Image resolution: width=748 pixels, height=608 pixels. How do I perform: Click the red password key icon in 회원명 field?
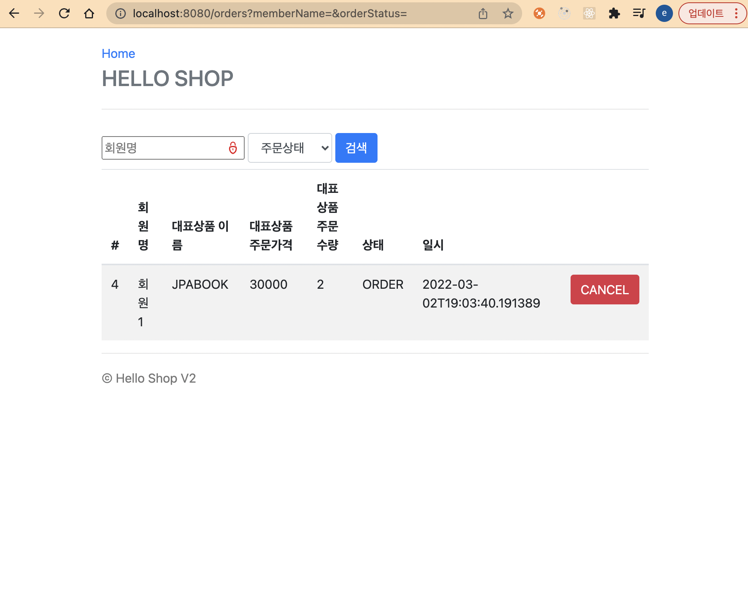(233, 148)
